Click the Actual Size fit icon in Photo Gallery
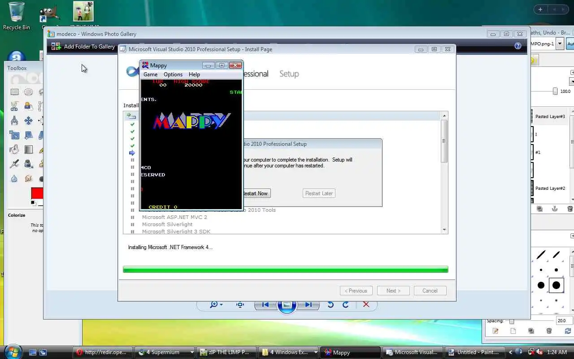Image resolution: width=574 pixels, height=359 pixels. [240, 305]
